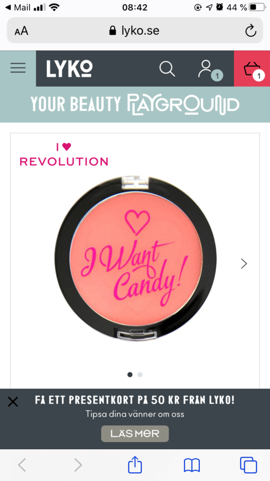Tap the I Want Candy blush image
This screenshot has height=481, width=270.
coord(136,259)
